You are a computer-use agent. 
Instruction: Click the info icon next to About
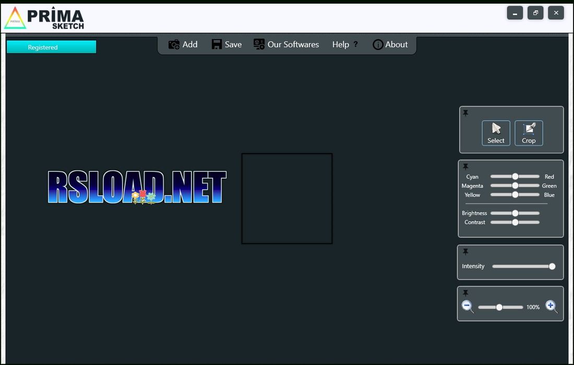(x=377, y=45)
